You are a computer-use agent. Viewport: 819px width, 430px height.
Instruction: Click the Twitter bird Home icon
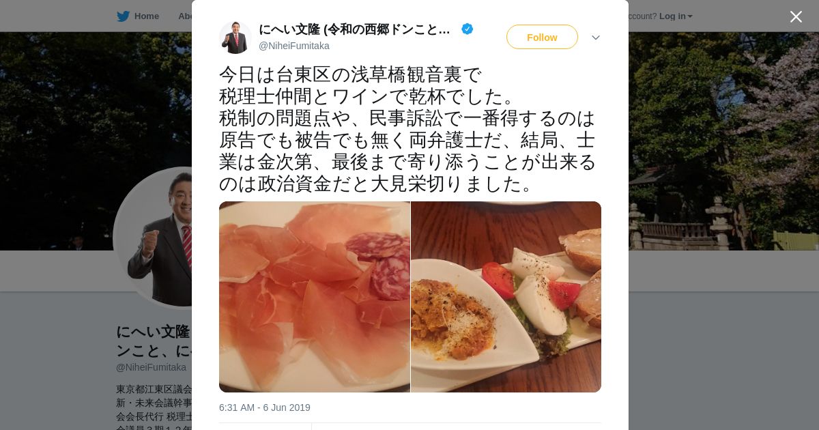tap(123, 16)
